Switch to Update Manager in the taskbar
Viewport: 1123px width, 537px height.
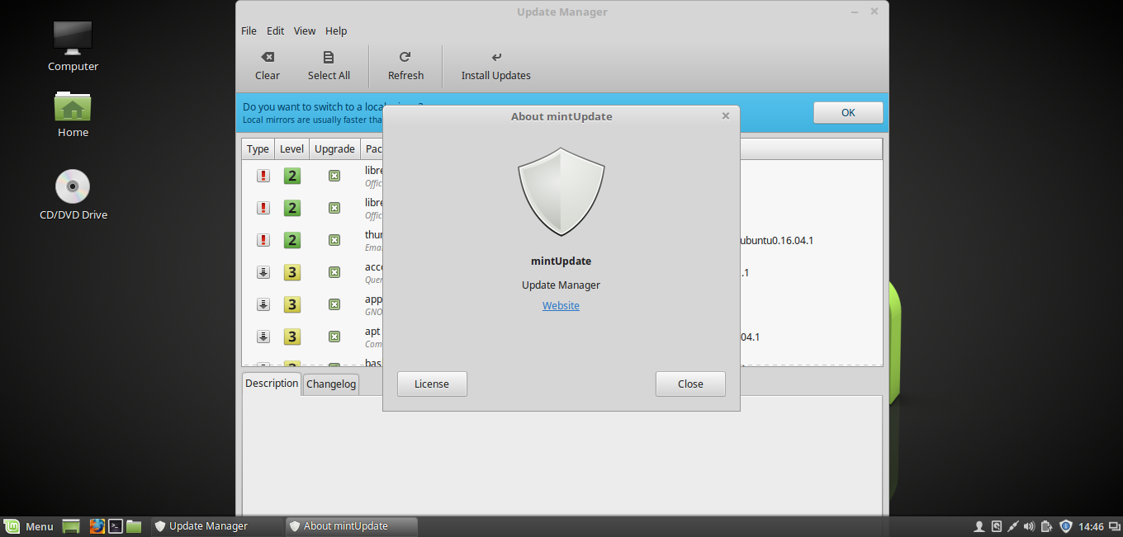[x=217, y=526]
